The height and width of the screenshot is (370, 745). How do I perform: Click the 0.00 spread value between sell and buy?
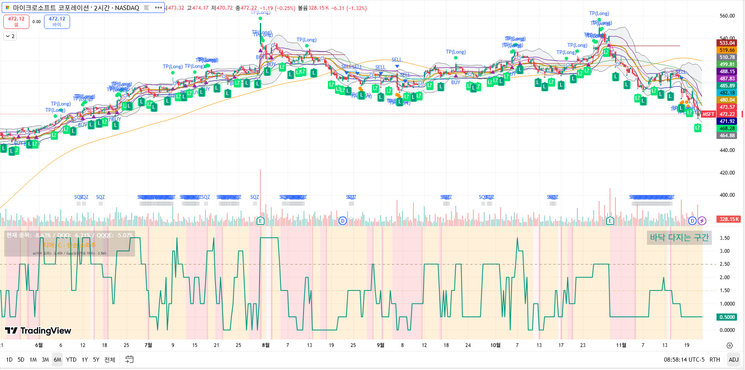point(36,22)
